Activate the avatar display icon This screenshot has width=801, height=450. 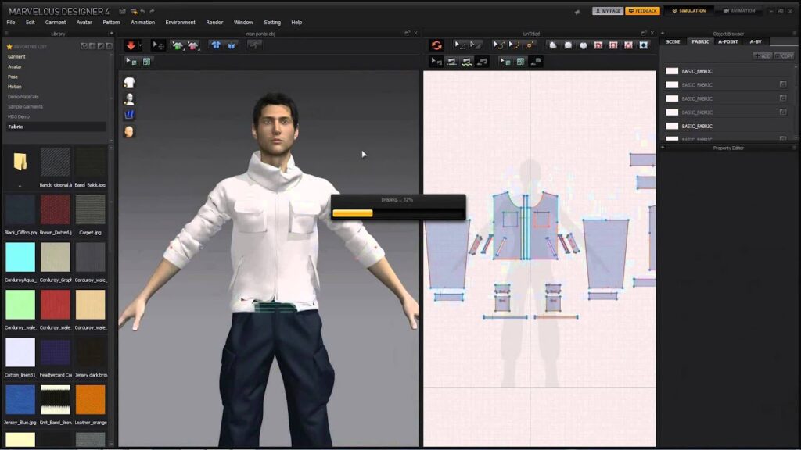tap(128, 98)
